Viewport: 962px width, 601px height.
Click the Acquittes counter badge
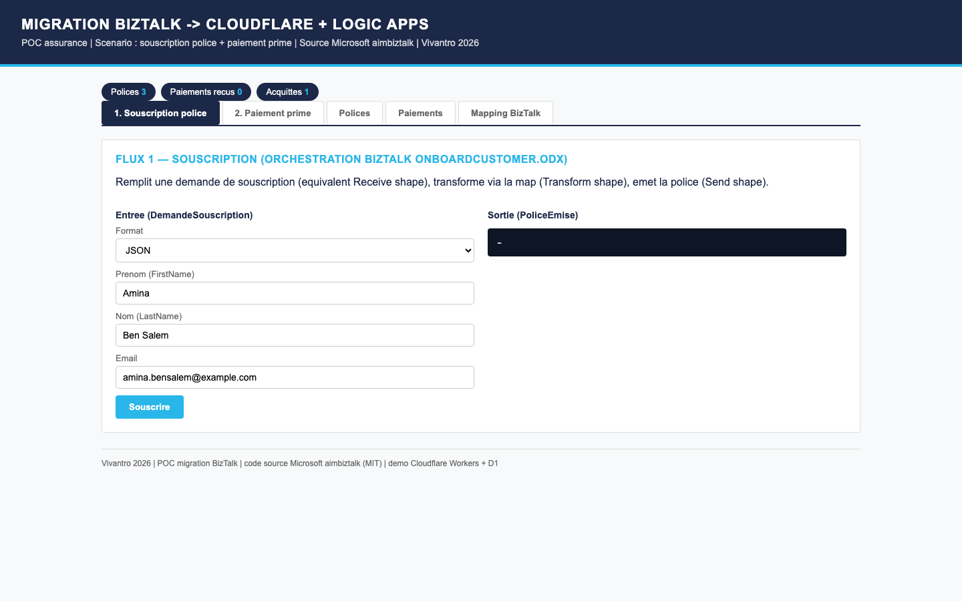tap(287, 91)
